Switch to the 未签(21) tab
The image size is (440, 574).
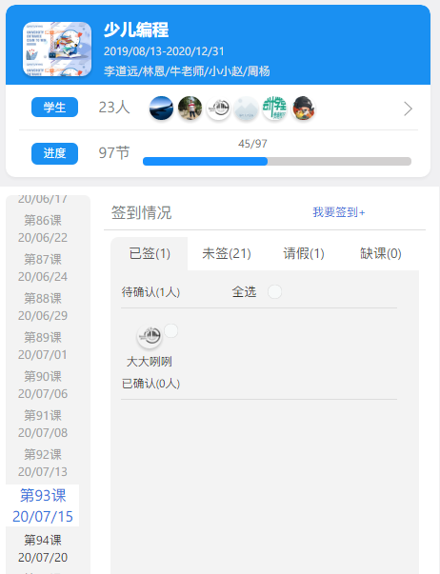tap(227, 253)
